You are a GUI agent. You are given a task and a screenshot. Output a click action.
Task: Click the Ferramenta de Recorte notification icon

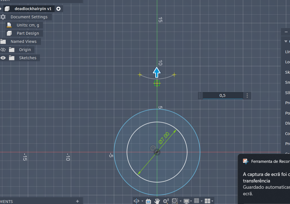(245, 161)
